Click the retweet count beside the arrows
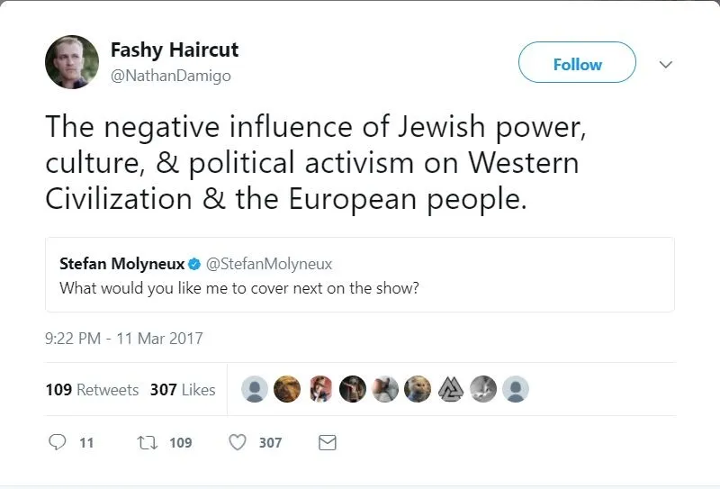Screen dimensions: 720x489 (180, 442)
